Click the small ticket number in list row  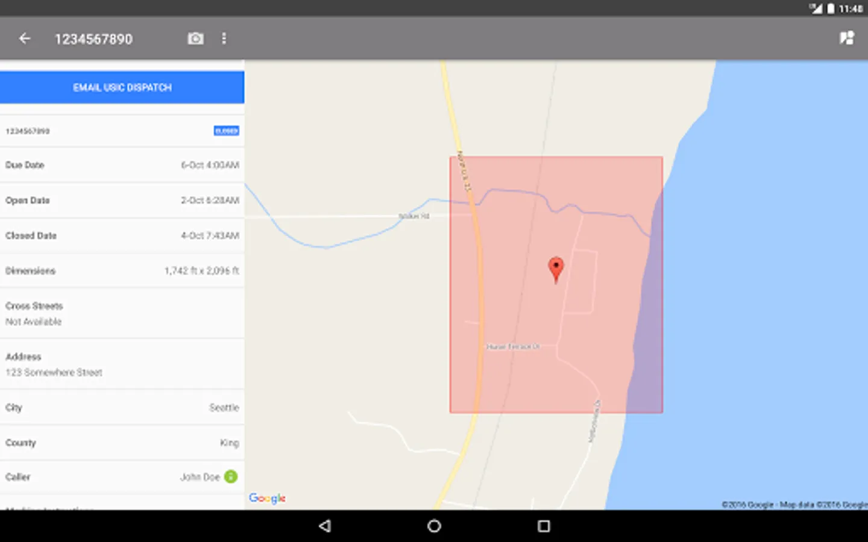[28, 131]
